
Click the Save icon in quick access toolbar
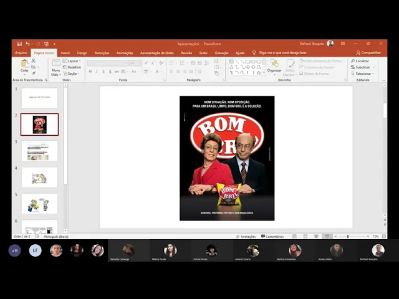coord(19,44)
